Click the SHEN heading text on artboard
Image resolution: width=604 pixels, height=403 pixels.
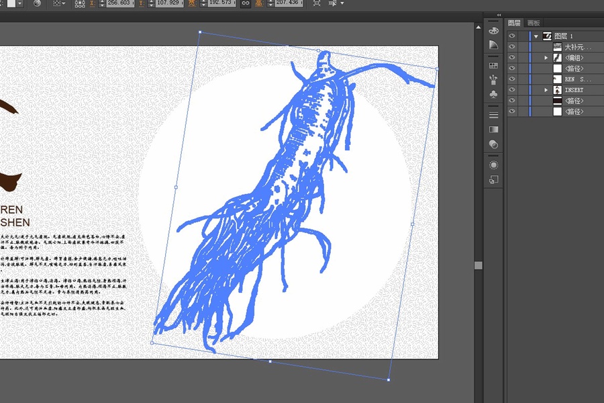pos(15,222)
